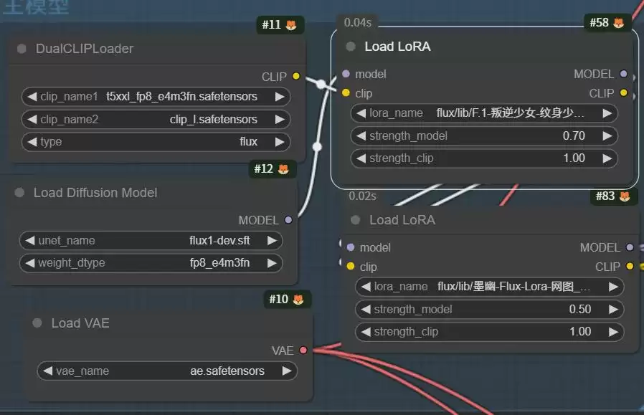This screenshot has width=644, height=415.
Task: Click the strength_model 0.50 value field
Action: 489,310
